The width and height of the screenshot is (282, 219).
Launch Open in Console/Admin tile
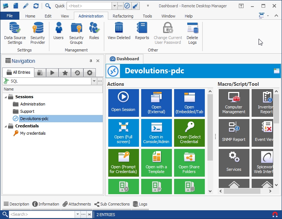click(156, 132)
